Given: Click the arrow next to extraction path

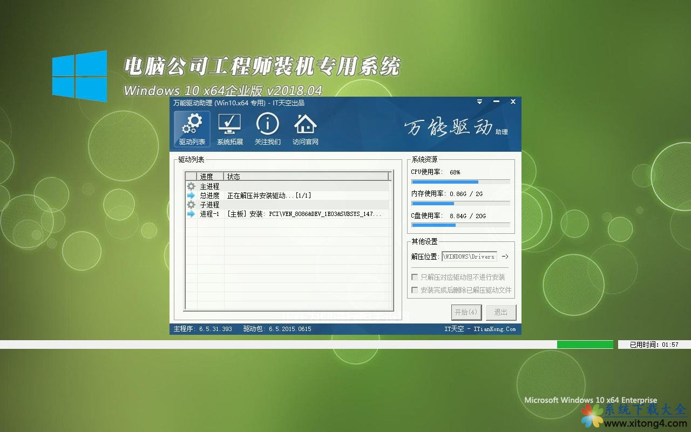Looking at the screenshot, I should 505,256.
